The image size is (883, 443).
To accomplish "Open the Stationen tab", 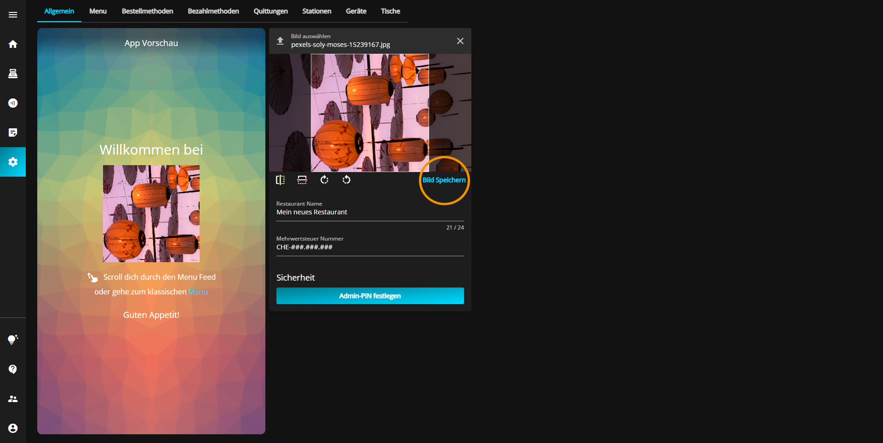I will point(317,11).
